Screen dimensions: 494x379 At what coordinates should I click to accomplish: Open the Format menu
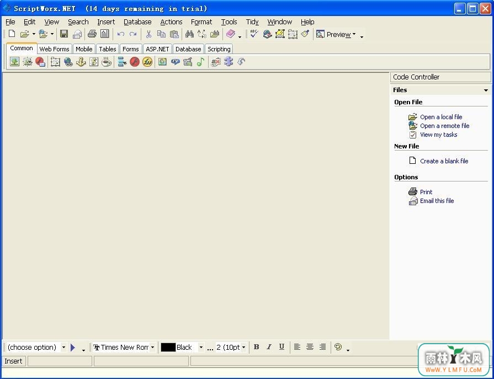click(x=201, y=22)
